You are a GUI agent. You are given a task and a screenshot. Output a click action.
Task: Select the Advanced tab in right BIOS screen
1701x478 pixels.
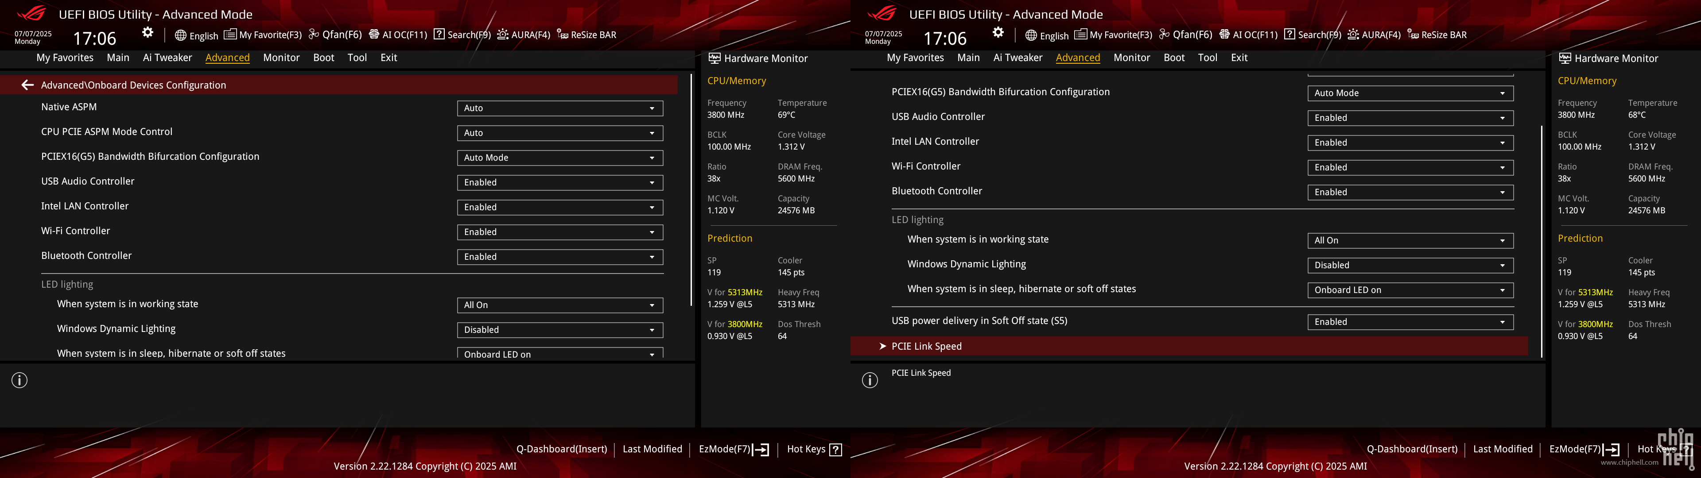click(x=1078, y=58)
